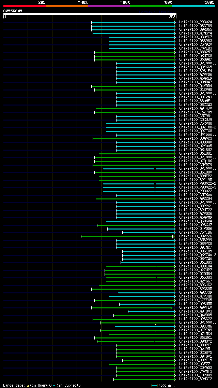The width and height of the screenshot is (218, 388).
Task: Click the cyan ~100% identity legend segment
Action: click(193, 6)
